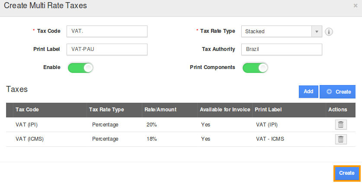Delete the VAT (IPI) tax row

pos(341,125)
